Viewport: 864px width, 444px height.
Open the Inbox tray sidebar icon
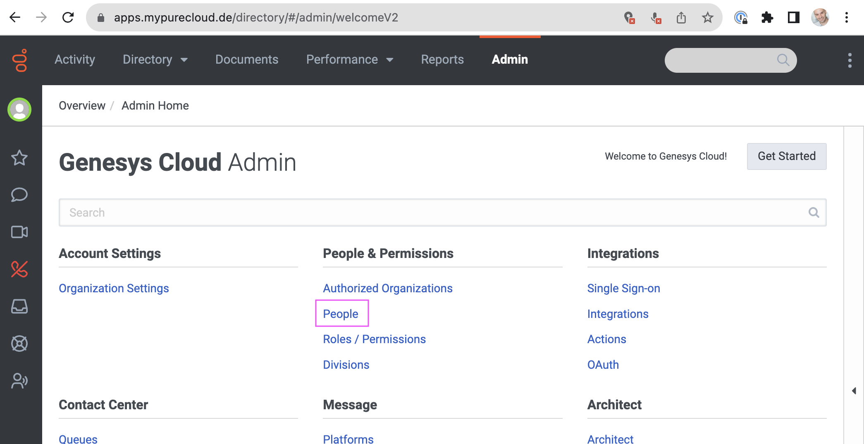(x=19, y=306)
